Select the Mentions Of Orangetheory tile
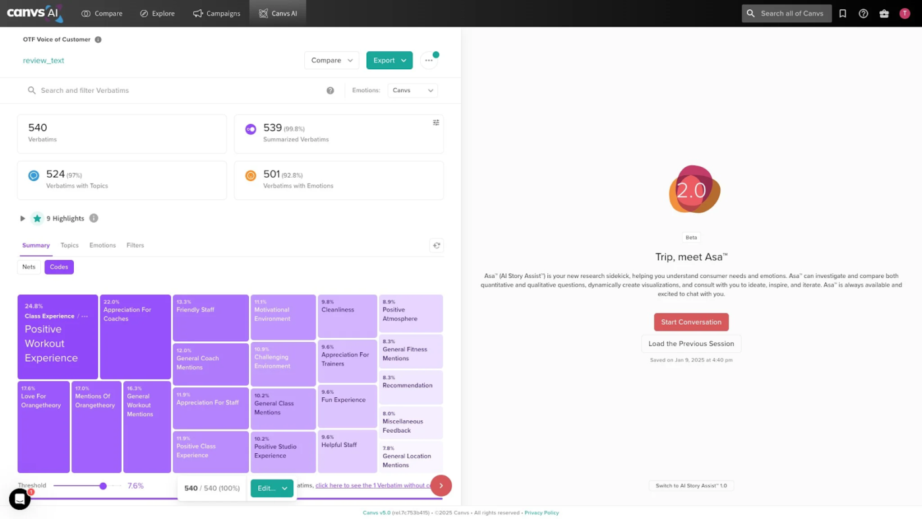The height and width of the screenshot is (519, 922). [96, 427]
